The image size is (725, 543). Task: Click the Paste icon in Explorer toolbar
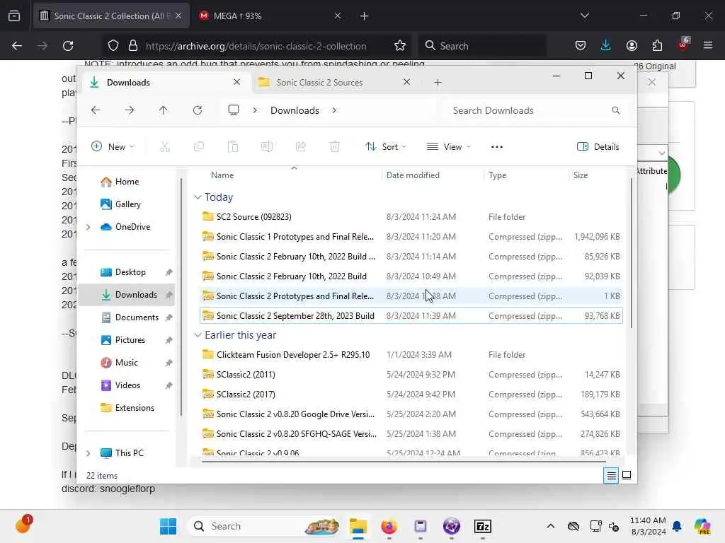point(233,147)
